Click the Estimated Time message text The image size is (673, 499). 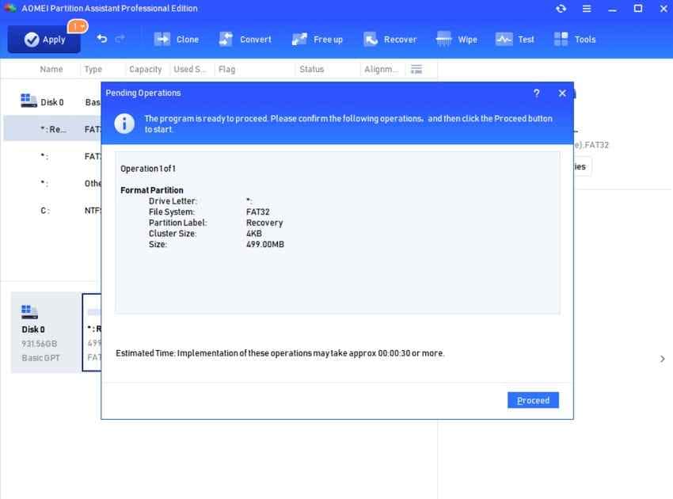click(280, 353)
